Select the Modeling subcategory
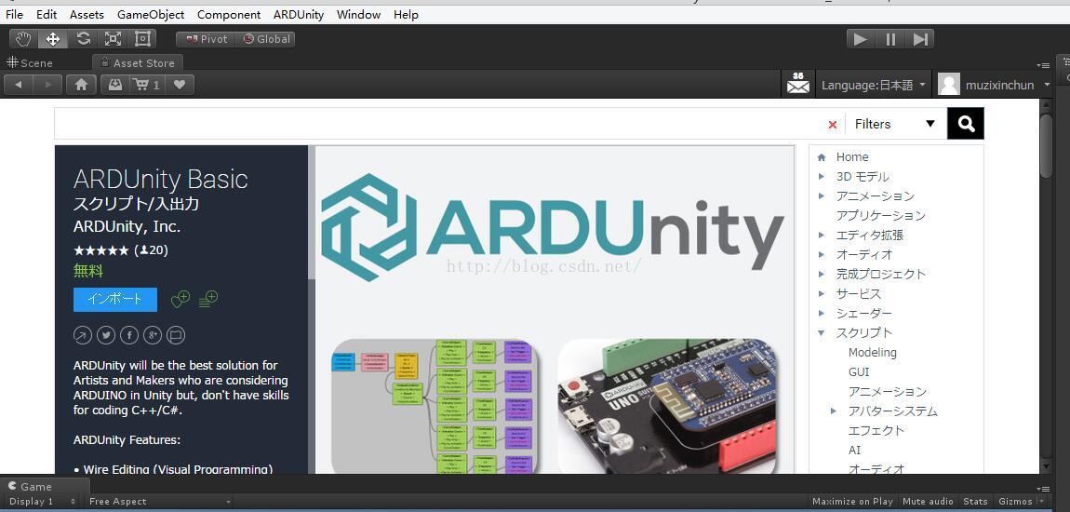This screenshot has width=1070, height=512. [x=872, y=352]
